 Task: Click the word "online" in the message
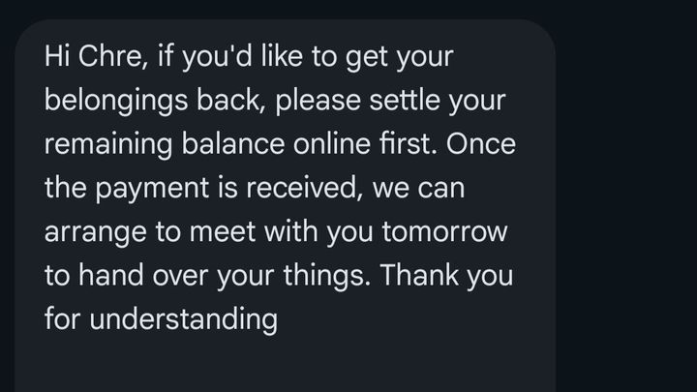pyautogui.click(x=332, y=144)
